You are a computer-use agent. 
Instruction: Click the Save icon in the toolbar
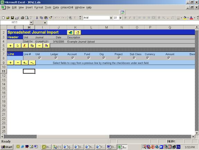(12, 18)
